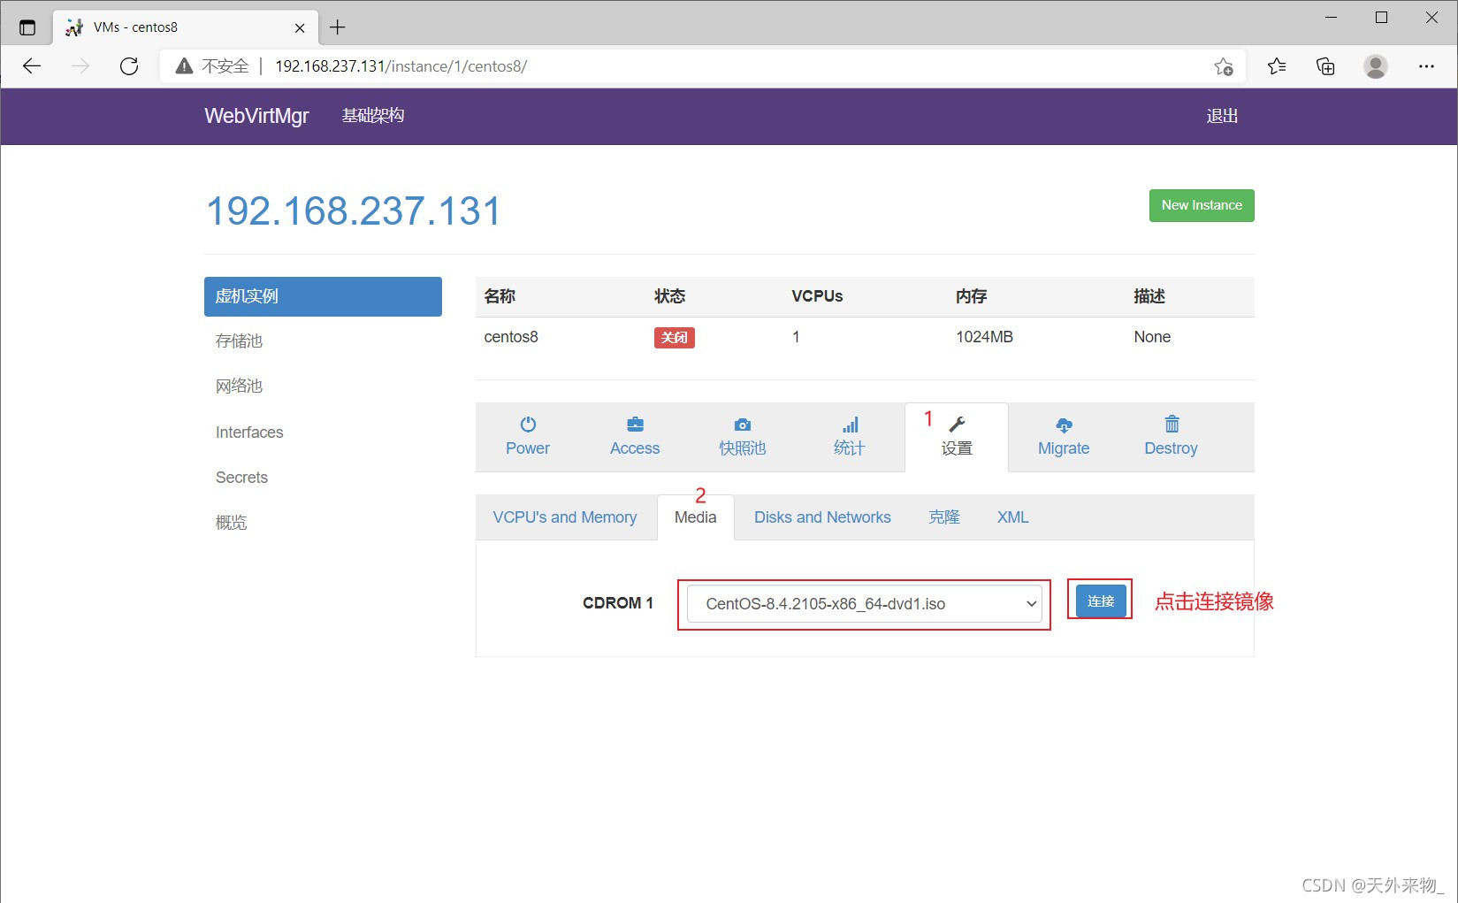Select the wrench settings tab

click(x=957, y=437)
